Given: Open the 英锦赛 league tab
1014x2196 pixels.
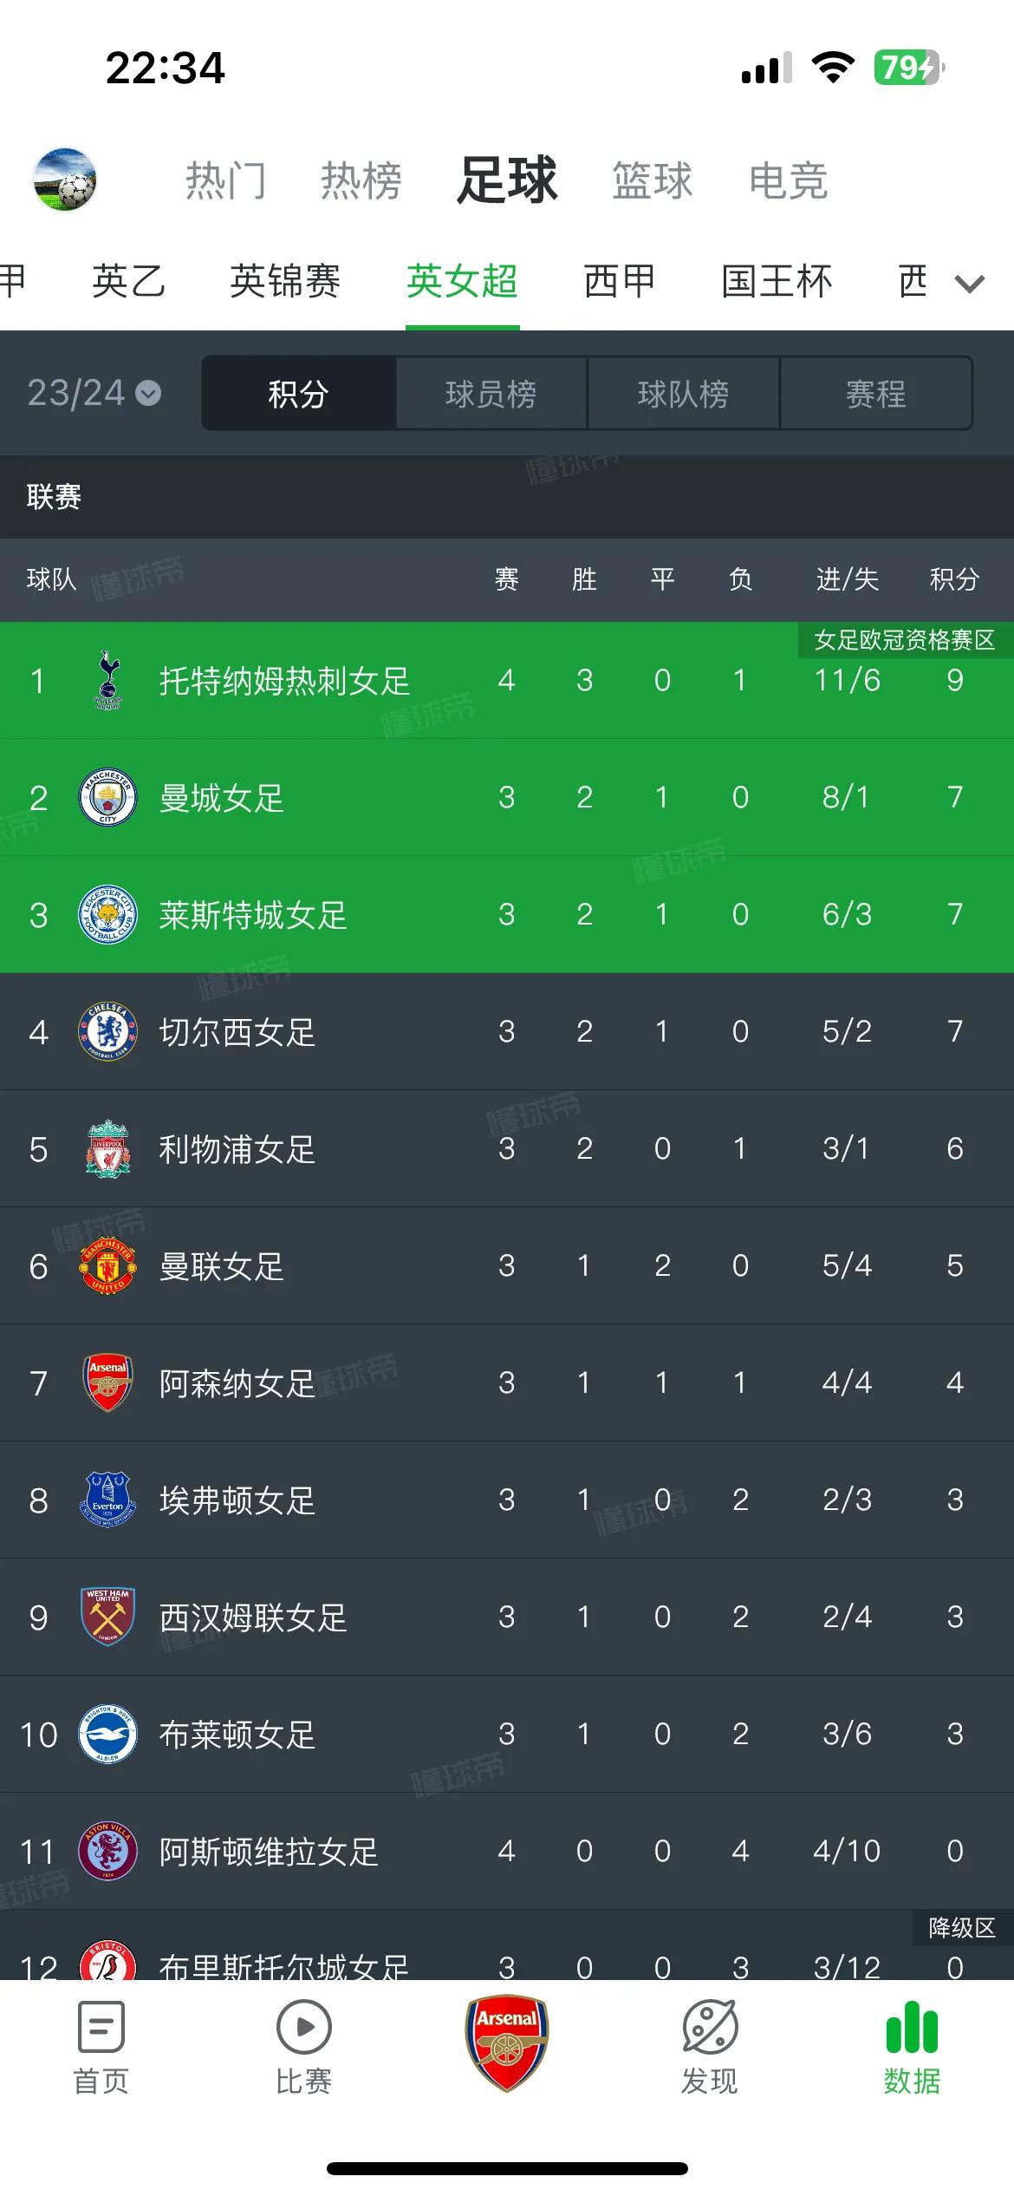Looking at the screenshot, I should click(285, 282).
